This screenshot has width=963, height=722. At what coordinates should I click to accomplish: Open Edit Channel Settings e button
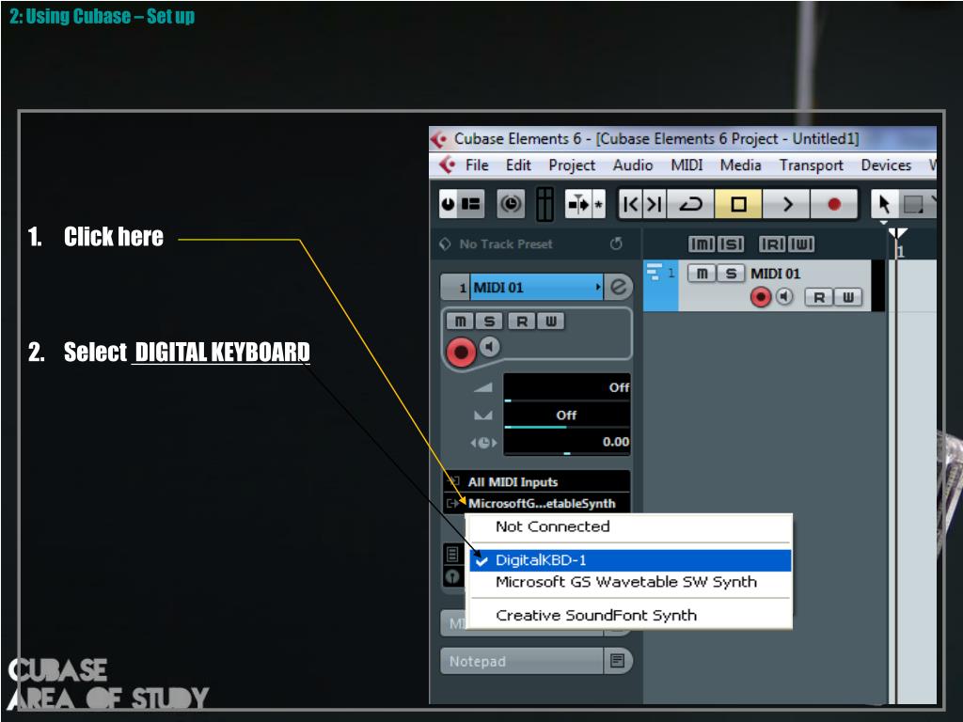click(619, 287)
